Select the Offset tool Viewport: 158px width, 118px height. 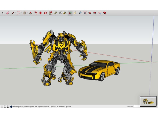click(35, 13)
